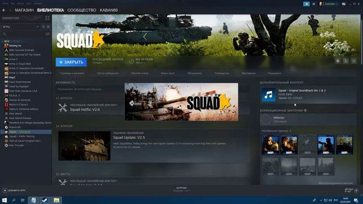Image resolution: width=363 pixels, height=204 pixels.
Task: Click the blue announcements button in title bar
Action: pyautogui.click(x=306, y=4)
